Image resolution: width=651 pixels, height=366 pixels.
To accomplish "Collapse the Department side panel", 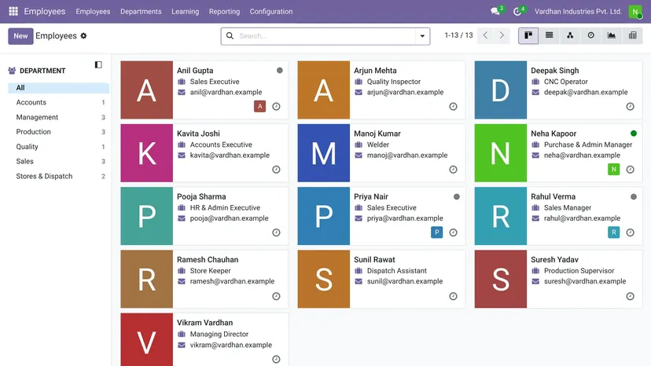I will (98, 64).
